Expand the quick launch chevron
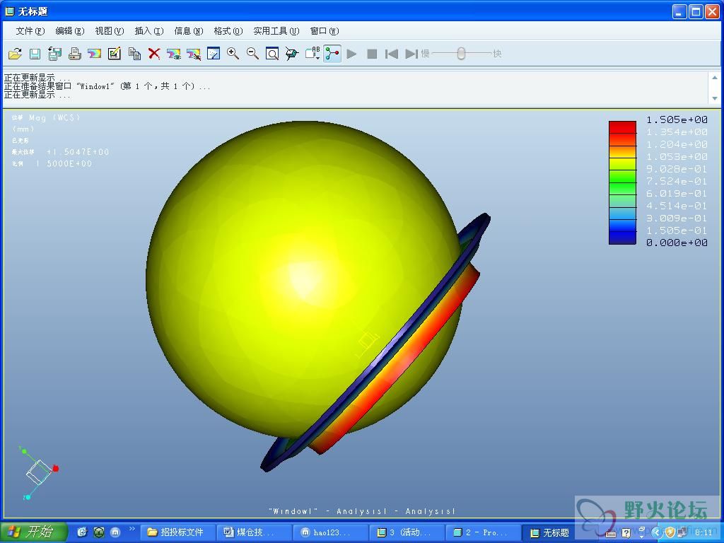This screenshot has width=724, height=543. [132, 529]
